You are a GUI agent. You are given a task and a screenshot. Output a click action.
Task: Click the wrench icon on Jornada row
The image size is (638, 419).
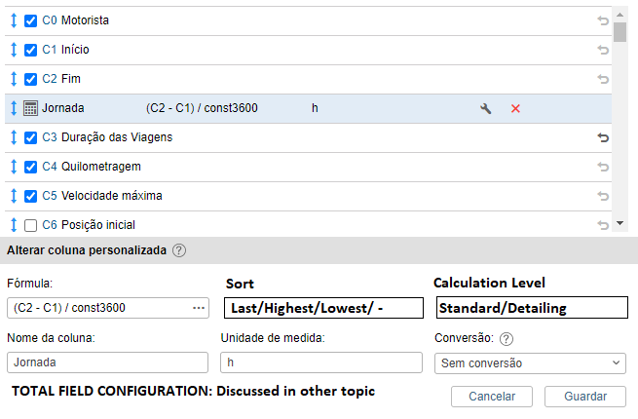pyautogui.click(x=486, y=108)
